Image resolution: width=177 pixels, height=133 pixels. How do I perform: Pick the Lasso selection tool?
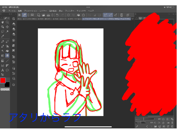[3, 31]
